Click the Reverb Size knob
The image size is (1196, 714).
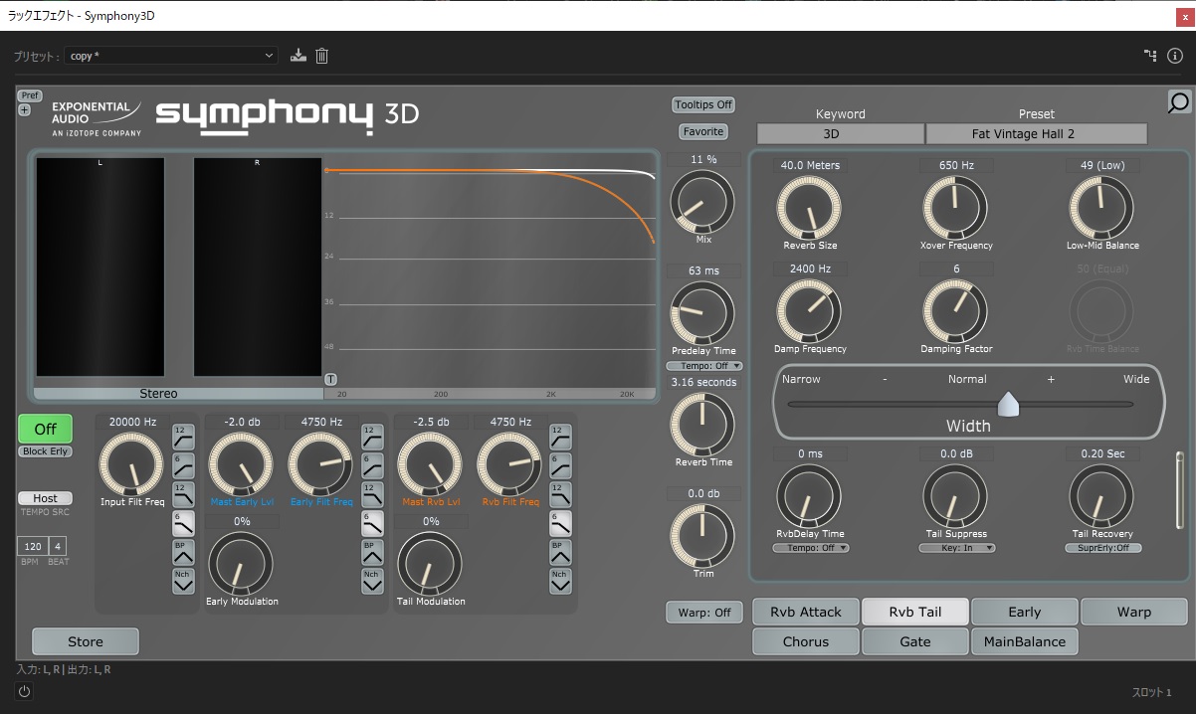pyautogui.click(x=809, y=208)
